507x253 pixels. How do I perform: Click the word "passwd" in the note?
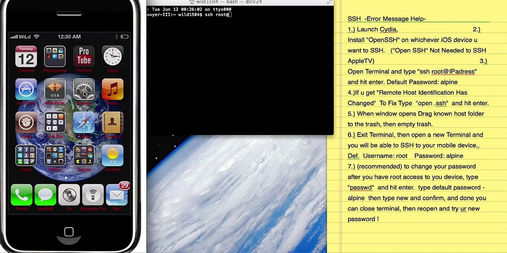pos(361,188)
